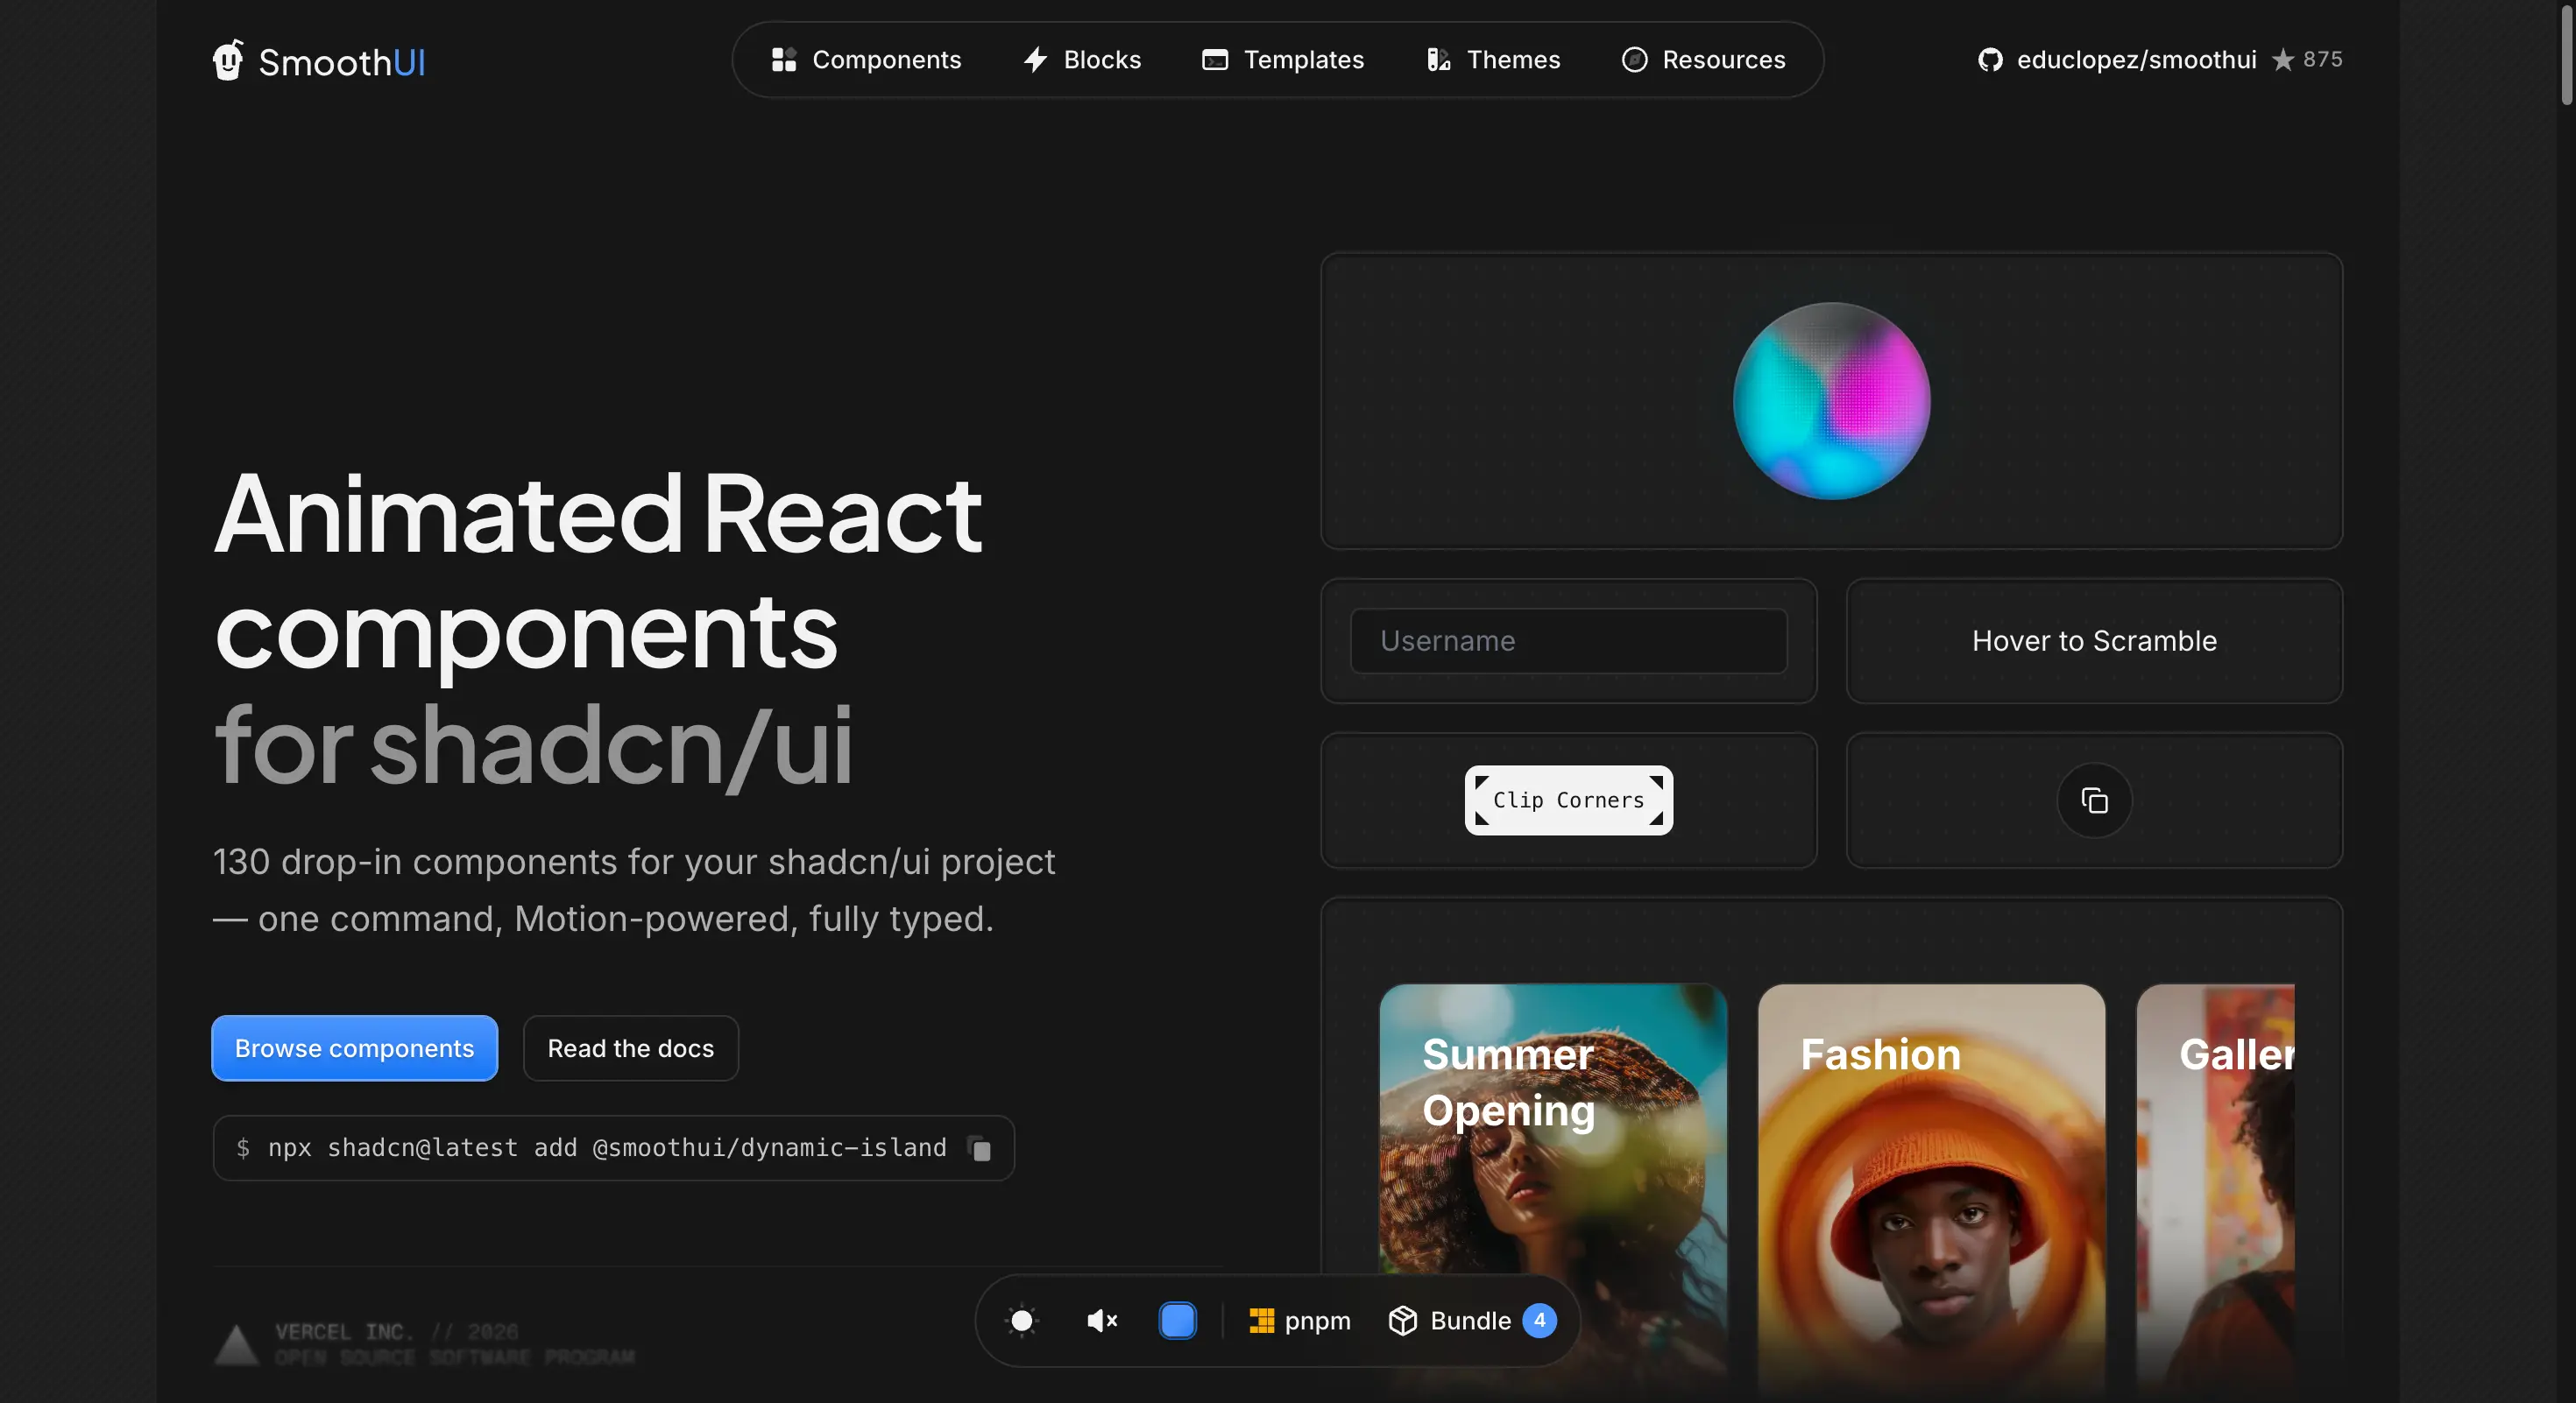
Task: Open educlopez/smoothui repository link
Action: pos(2136,60)
